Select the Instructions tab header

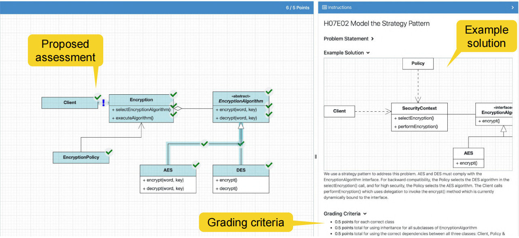(x=340, y=7)
